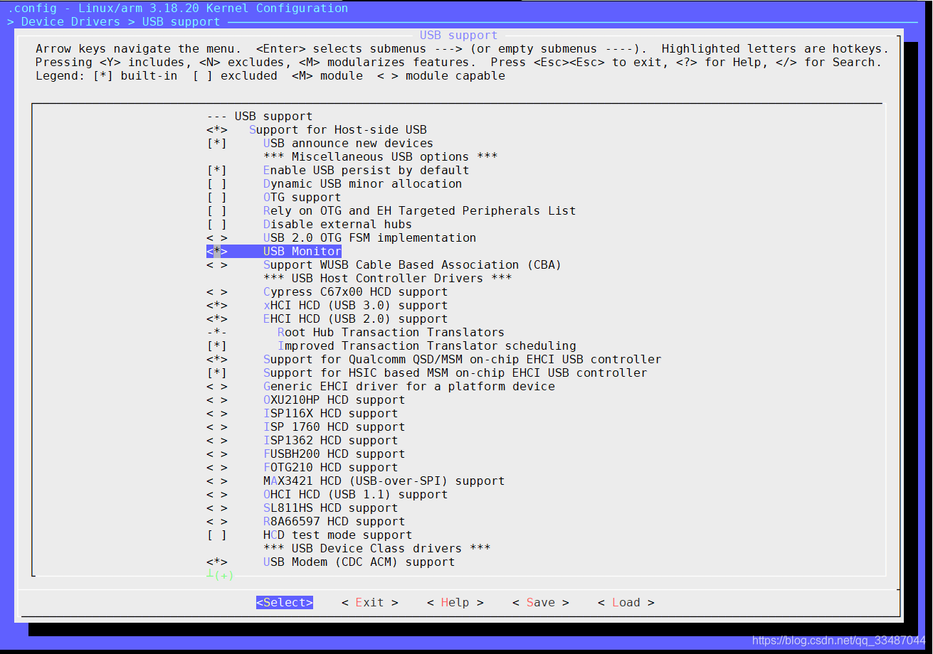Screen dimensions: 933x654
Task: Enable OTG support checkbox
Action: point(217,198)
